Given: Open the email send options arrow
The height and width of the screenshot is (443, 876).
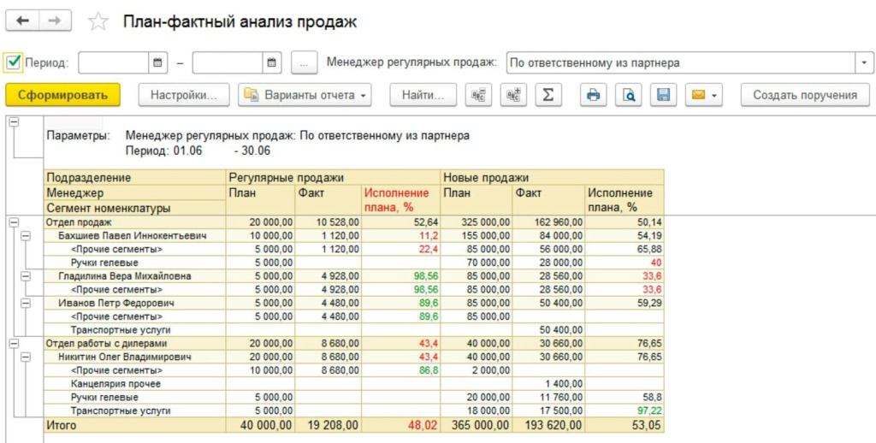Looking at the screenshot, I should (x=714, y=95).
